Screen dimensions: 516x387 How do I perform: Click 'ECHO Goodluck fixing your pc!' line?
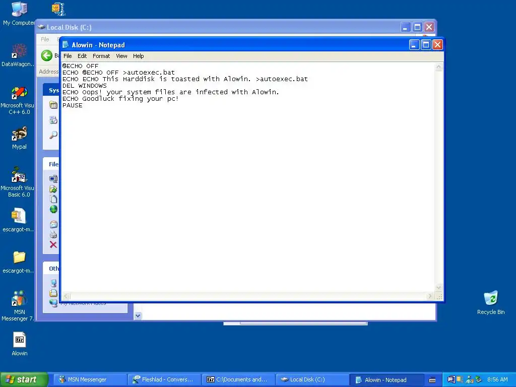coord(120,99)
